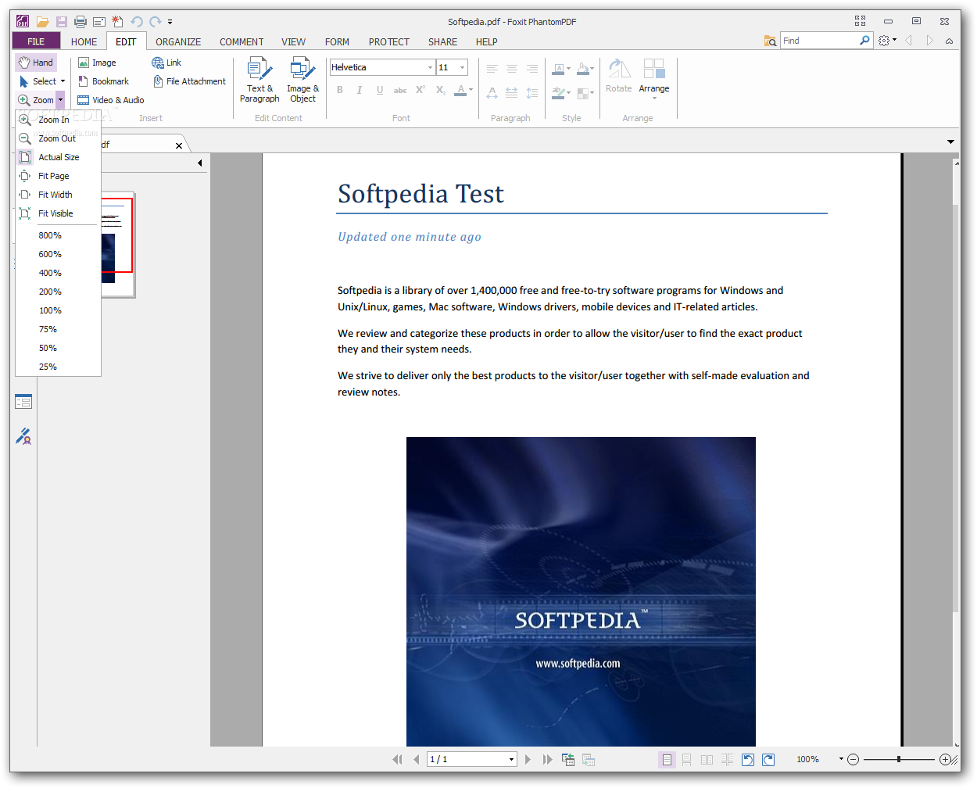The image size is (977, 788).
Task: Expand the Select tool dropdown
Action: pyautogui.click(x=63, y=81)
